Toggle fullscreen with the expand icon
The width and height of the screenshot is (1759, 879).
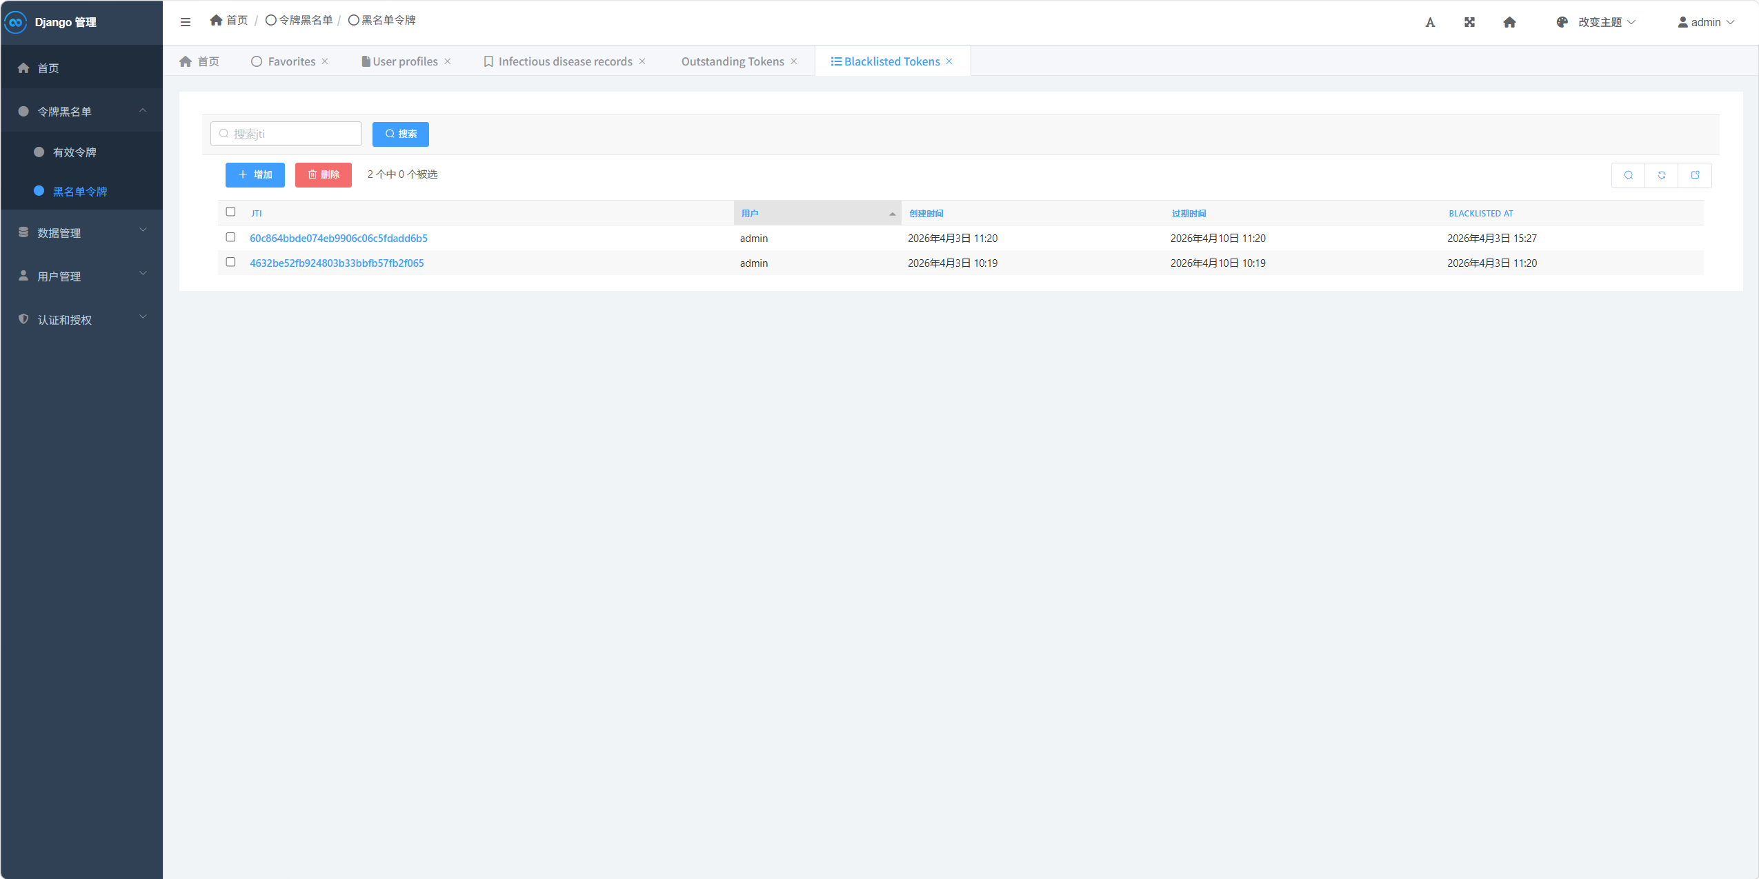click(x=1469, y=22)
